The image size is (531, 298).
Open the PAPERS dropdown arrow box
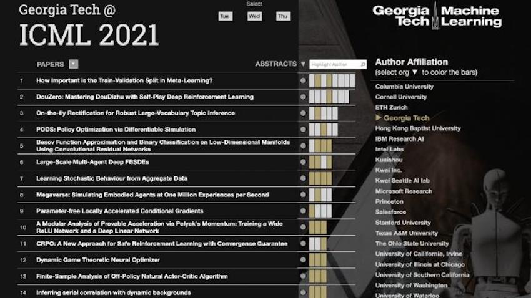tap(74, 64)
